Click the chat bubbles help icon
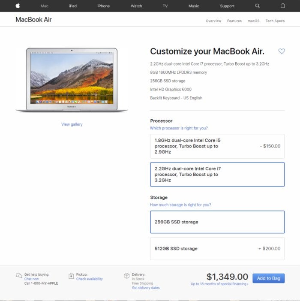 pyautogui.click(x=19, y=275)
